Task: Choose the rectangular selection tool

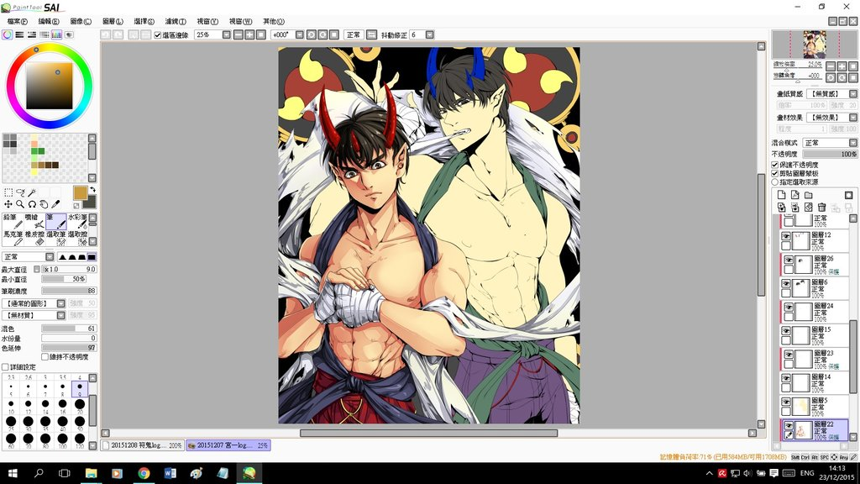Action: [x=8, y=192]
